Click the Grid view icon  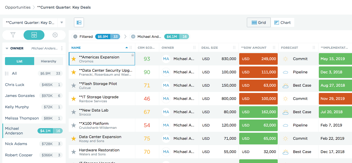[x=254, y=23]
